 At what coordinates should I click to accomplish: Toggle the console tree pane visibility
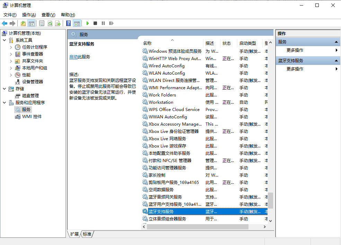click(x=32, y=23)
